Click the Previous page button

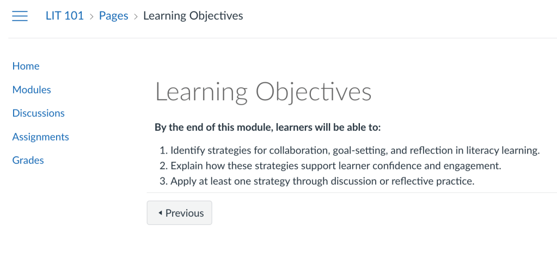[x=179, y=213]
